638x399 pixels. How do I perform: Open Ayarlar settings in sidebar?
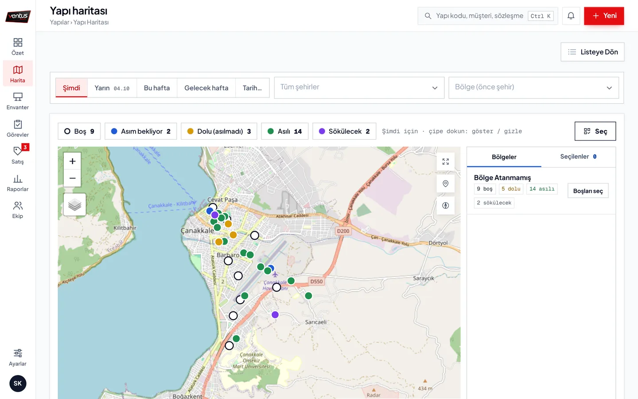pyautogui.click(x=18, y=358)
